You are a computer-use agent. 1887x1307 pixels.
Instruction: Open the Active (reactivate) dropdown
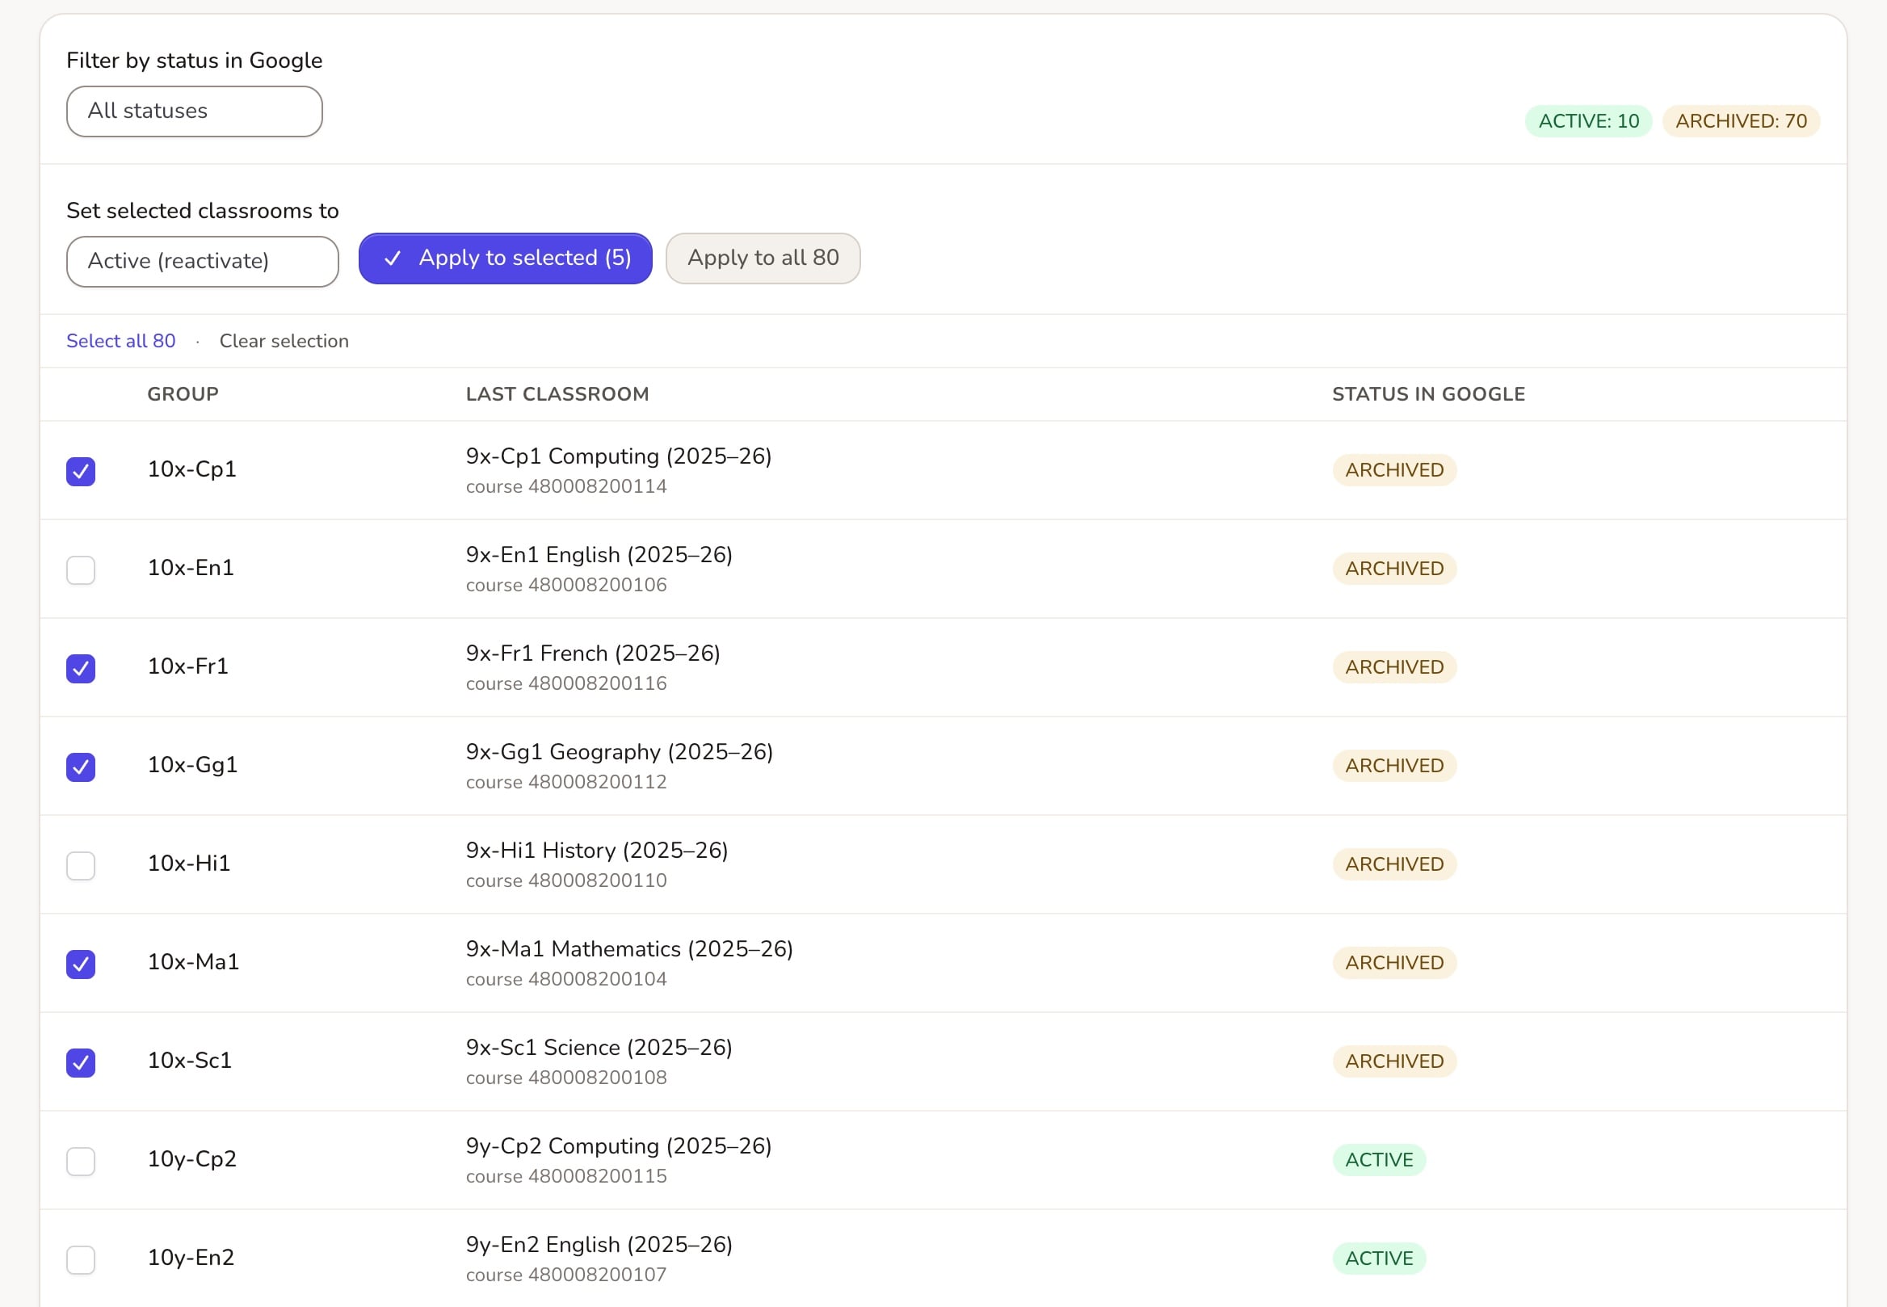tap(202, 261)
